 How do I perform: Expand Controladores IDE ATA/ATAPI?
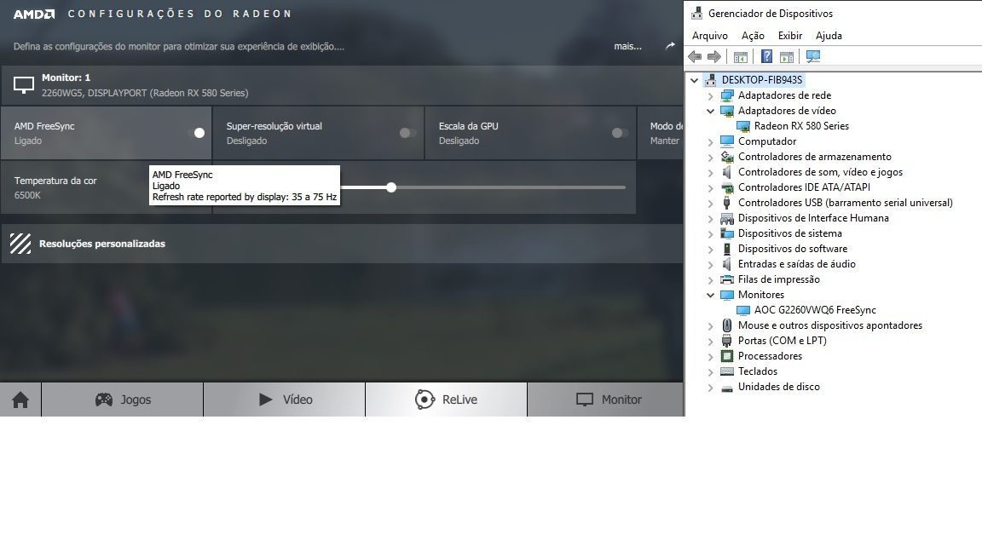point(710,187)
